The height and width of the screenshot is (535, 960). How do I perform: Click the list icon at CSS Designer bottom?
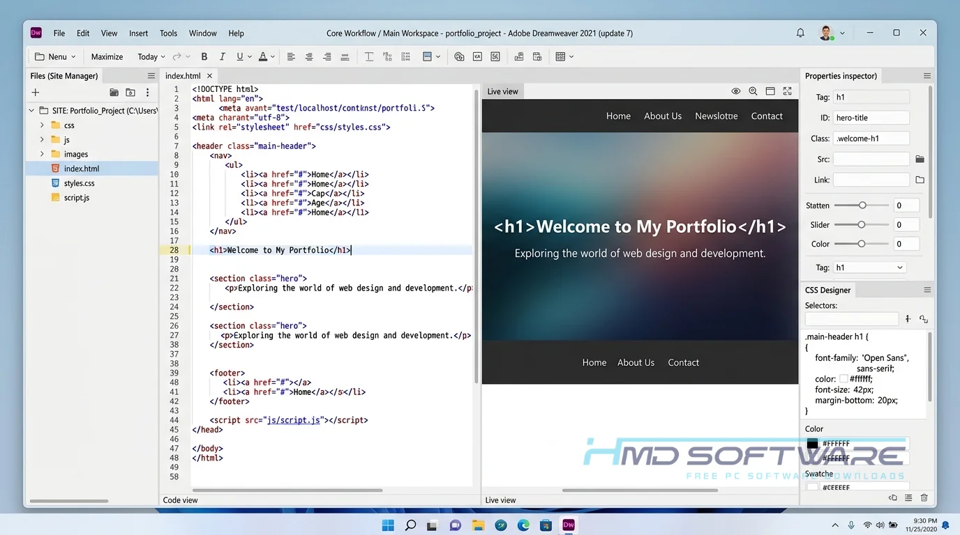pos(908,497)
